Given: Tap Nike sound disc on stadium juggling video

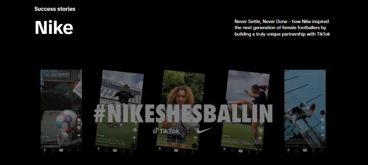Looking at the screenshot, I should (x=133, y=146).
